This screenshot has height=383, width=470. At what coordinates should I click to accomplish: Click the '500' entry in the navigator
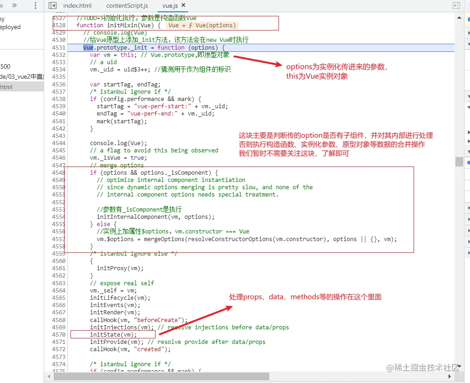(x=5, y=66)
